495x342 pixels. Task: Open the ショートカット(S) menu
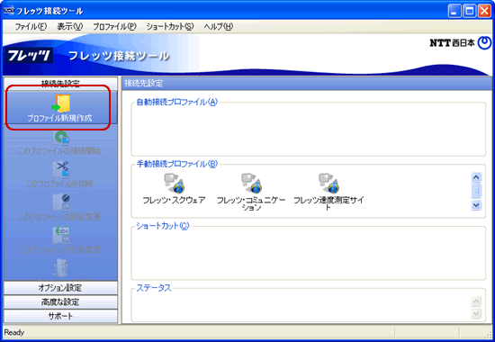pyautogui.click(x=170, y=26)
